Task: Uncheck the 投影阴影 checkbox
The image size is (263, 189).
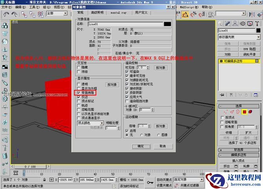Action: pos(127,93)
